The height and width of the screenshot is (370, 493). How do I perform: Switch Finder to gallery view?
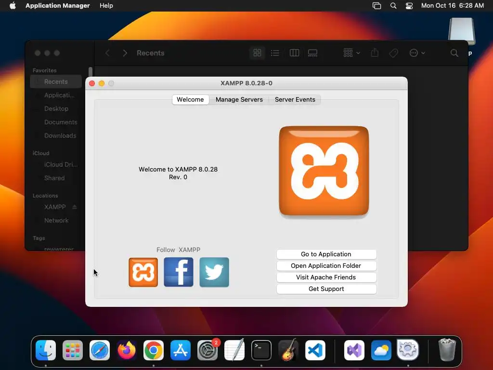312,53
